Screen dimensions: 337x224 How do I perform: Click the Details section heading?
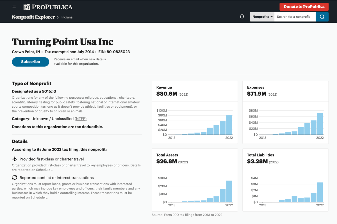(20, 142)
